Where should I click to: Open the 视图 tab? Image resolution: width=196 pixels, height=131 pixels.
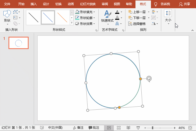[x=117, y=4]
